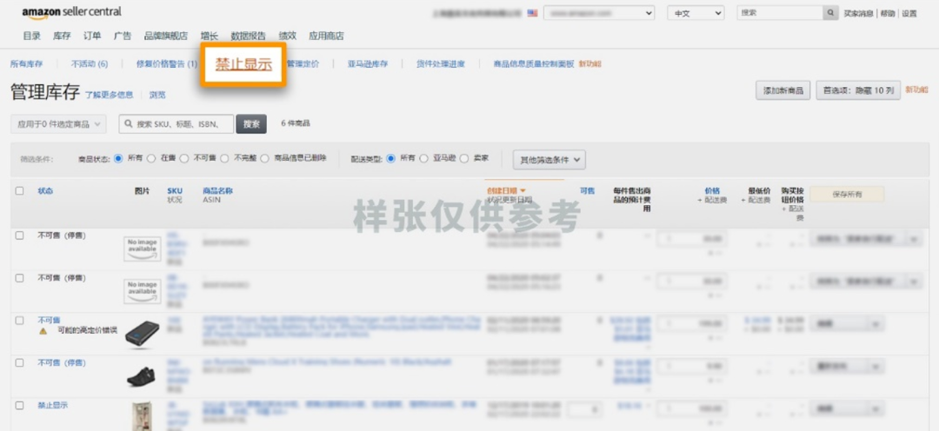The width and height of the screenshot is (939, 431).
Task: Open the 库存 top menu
Action: pyautogui.click(x=62, y=36)
